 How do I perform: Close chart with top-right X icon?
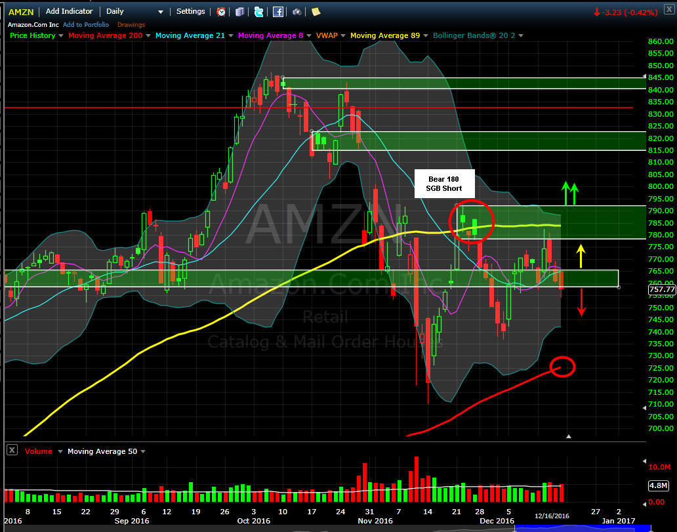[x=668, y=9]
